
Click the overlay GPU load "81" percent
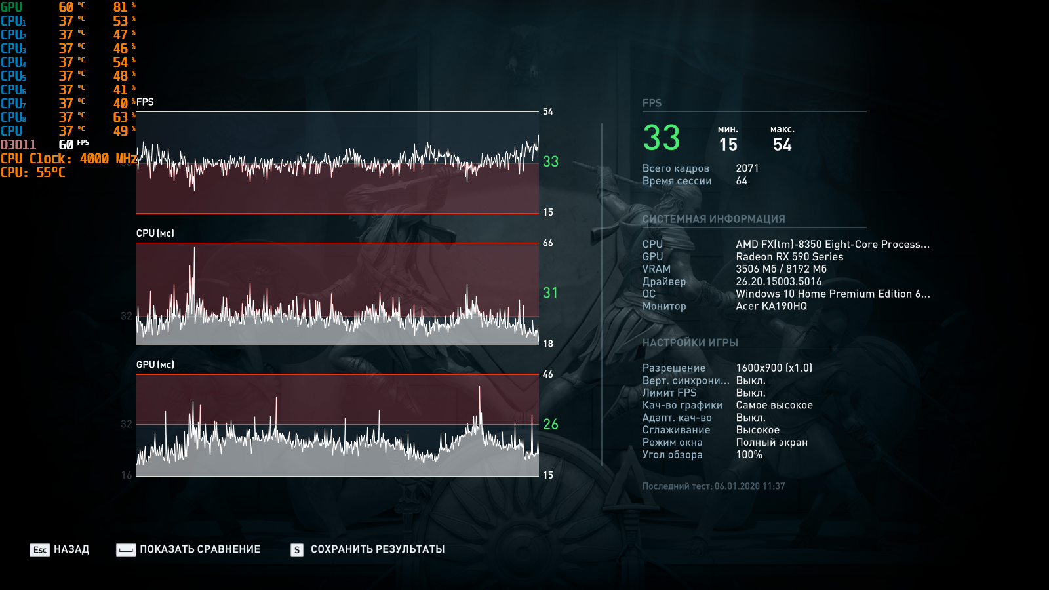(x=121, y=7)
